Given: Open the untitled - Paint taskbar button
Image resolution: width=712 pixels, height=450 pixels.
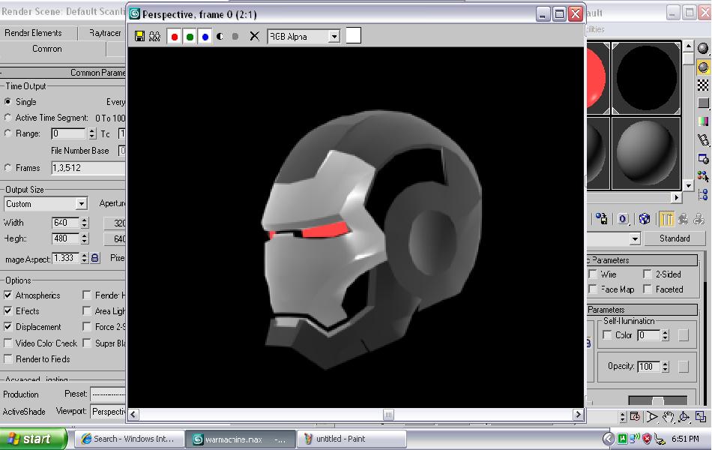Looking at the screenshot, I should click(352, 439).
